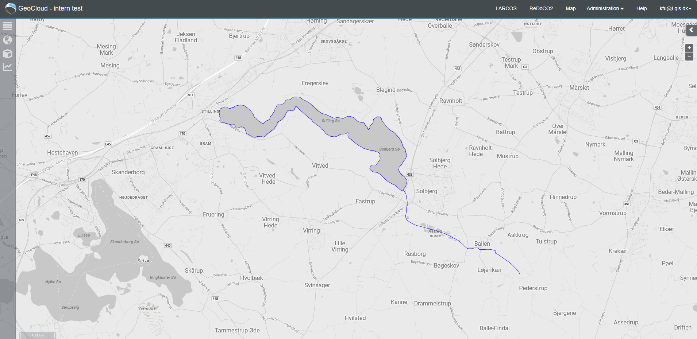
Task: Select the globe map view icon
Action: [8, 40]
